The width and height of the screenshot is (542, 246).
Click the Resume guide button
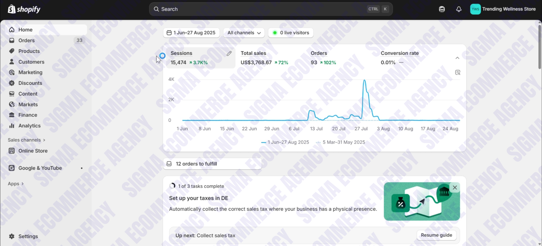pyautogui.click(x=436, y=235)
